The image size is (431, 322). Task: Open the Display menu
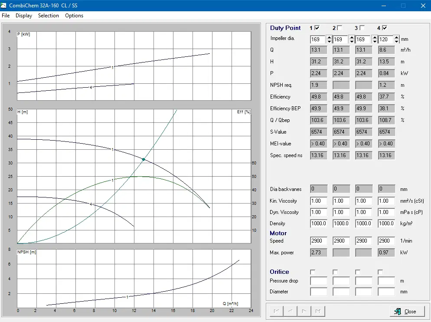(x=24, y=16)
